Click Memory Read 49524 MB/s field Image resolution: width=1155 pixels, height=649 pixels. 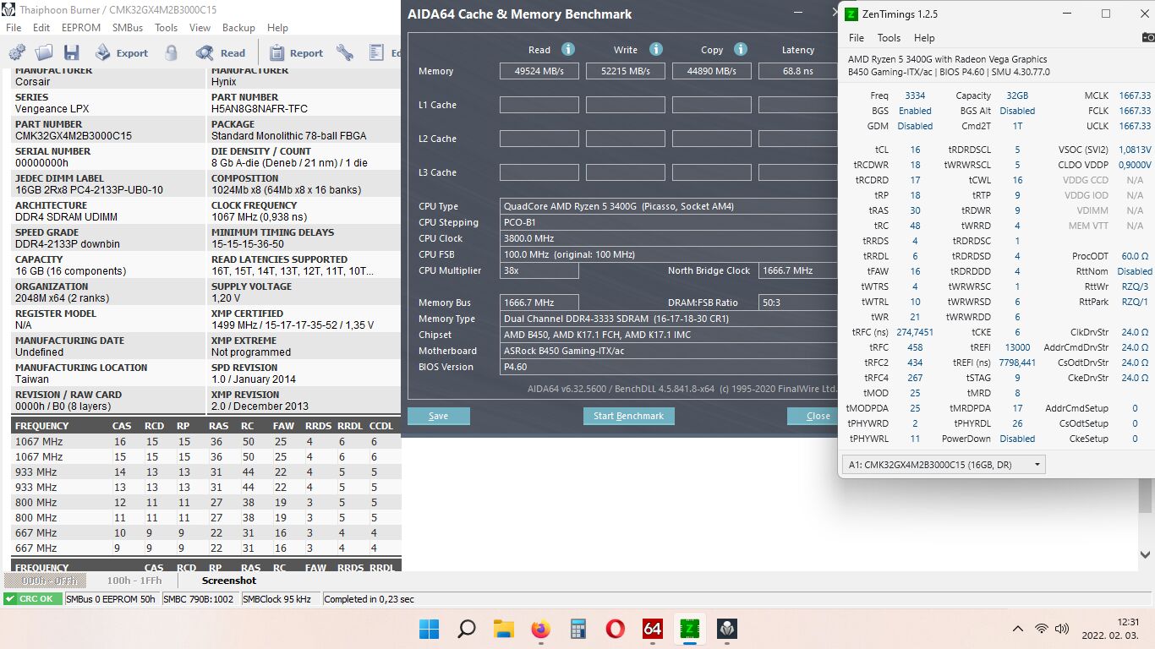click(x=539, y=71)
